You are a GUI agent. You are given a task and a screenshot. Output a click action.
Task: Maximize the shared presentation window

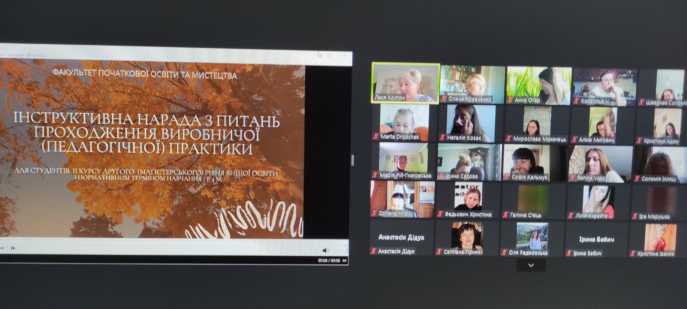click(330, 55)
